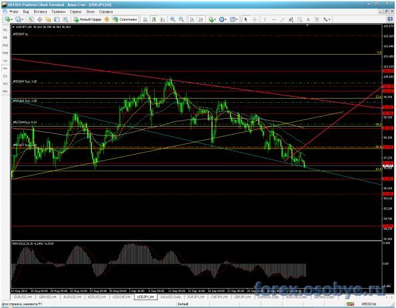This screenshot has height=308, width=396.
Task: Select the Zoom Out magnifier icon
Action: click(x=181, y=19)
